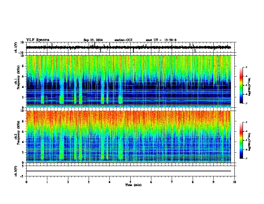Click the "Time (min)" axis label
264x204 pixels.
click(x=133, y=185)
